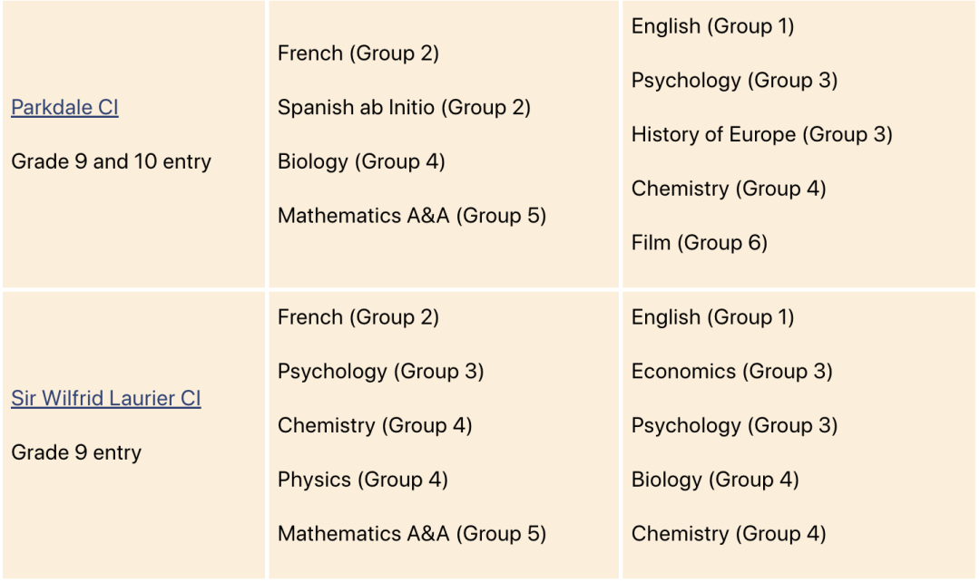This screenshot has width=980, height=582.
Task: Click Parkdale's French (Group 2) entry
Action: [x=358, y=53]
